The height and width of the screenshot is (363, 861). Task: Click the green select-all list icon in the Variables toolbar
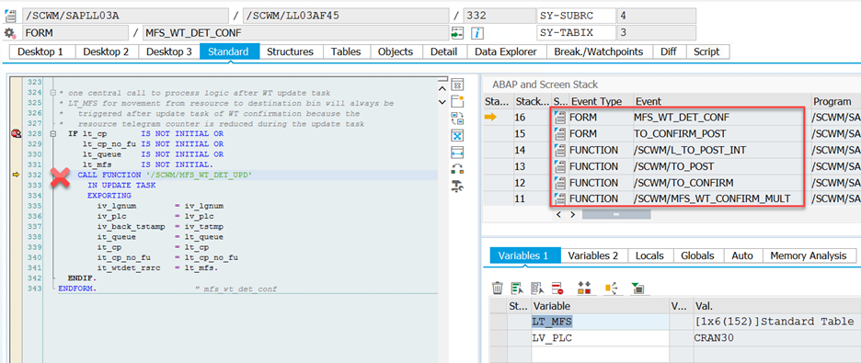[517, 288]
